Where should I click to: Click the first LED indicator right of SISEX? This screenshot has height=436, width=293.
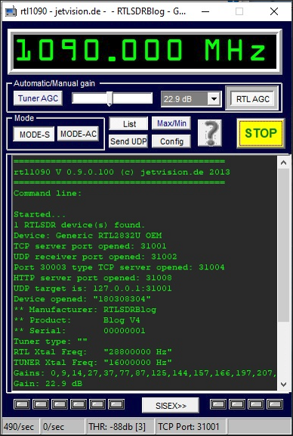(218, 404)
